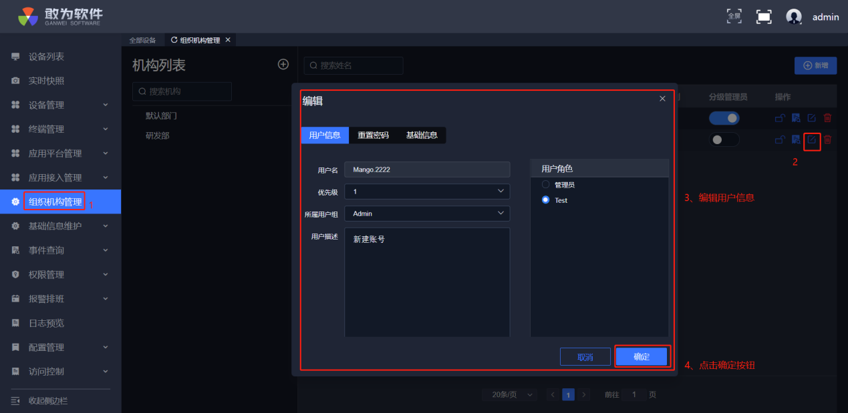The image size is (848, 413).
Task: Open the user avatar icon
Action: pos(794,17)
